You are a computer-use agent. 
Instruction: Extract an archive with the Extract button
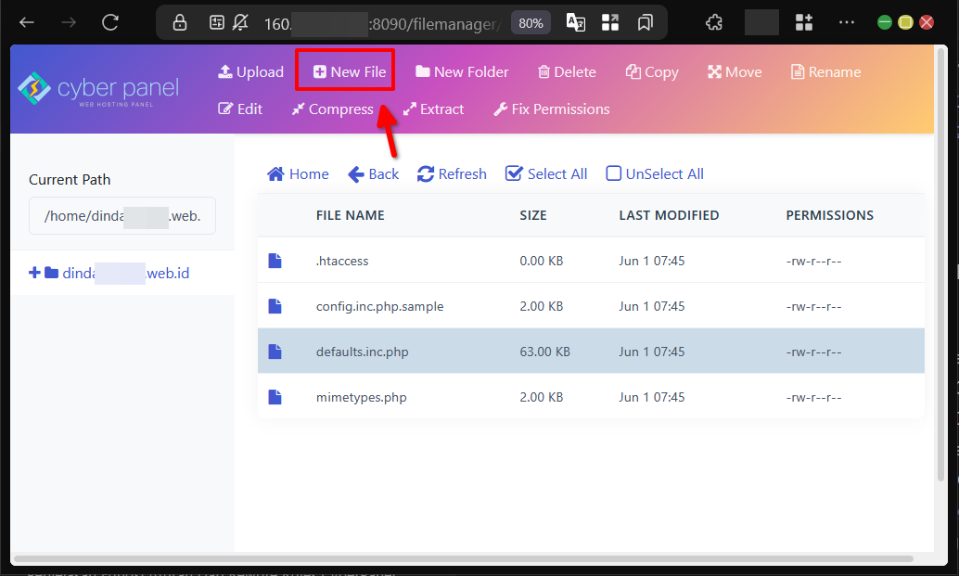[433, 109]
